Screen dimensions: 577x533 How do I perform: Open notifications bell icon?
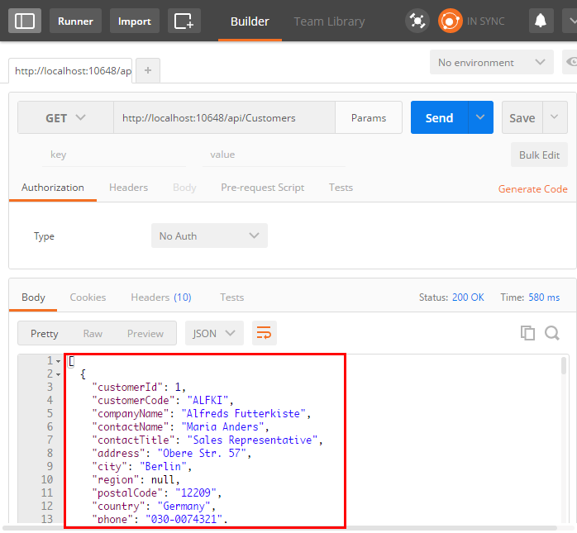(x=541, y=21)
